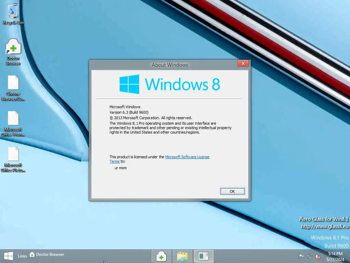The image size is (350, 263).
Task: Select the Microsoft Office Pictu... file icon
Action: [x=13, y=160]
